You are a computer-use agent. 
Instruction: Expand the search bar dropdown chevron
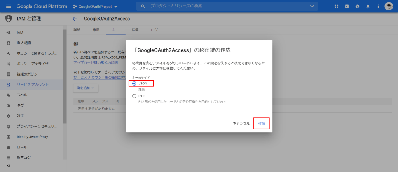coord(312,6)
